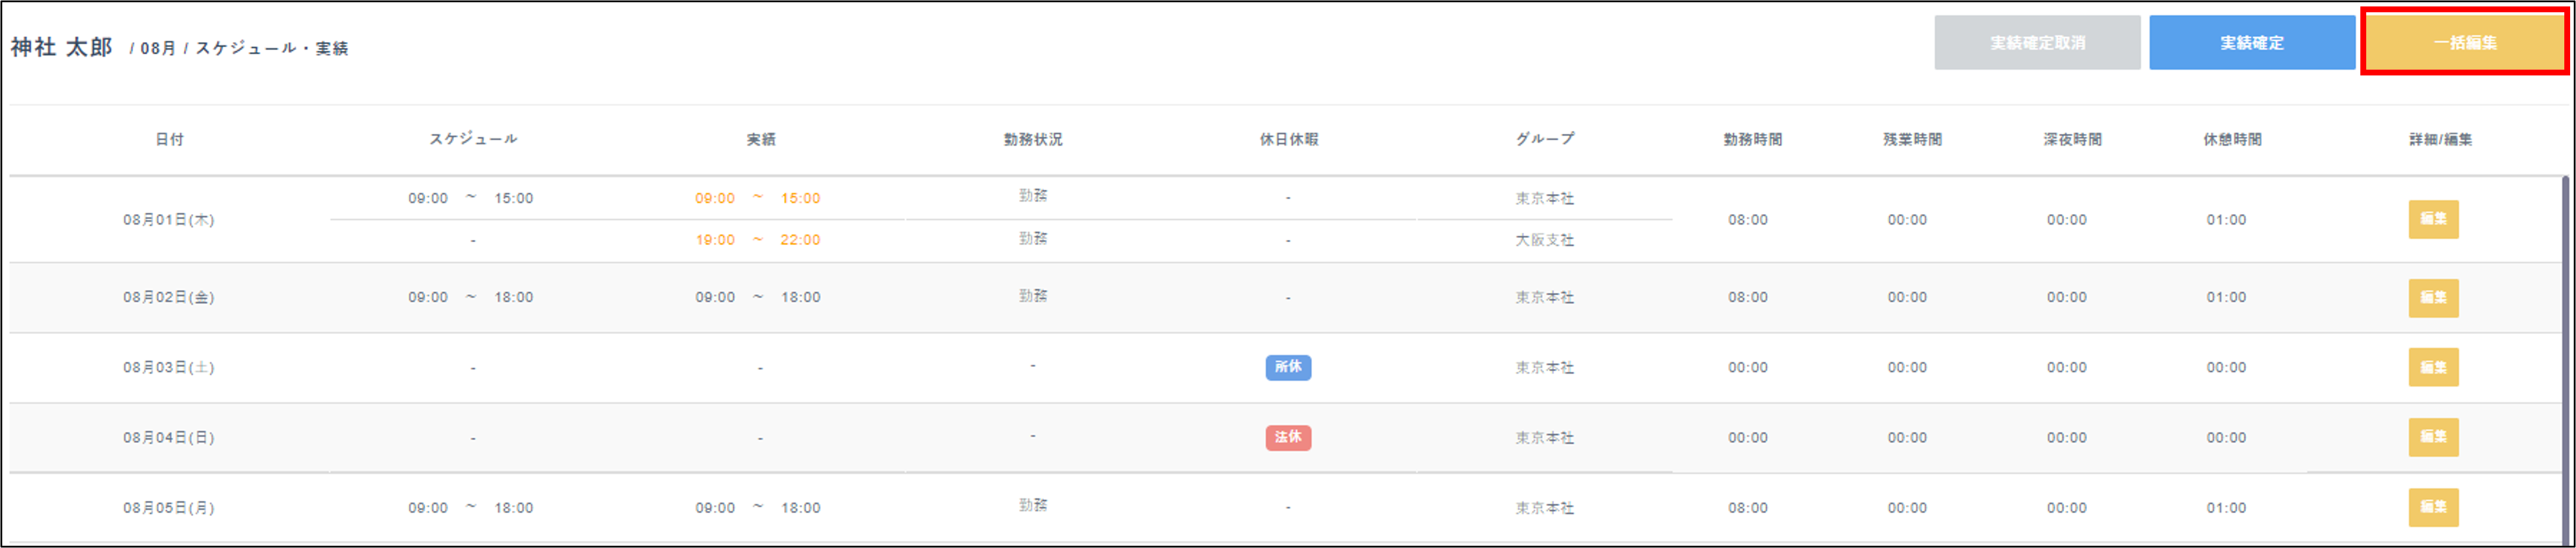Open edit for 08月04日(日) row
This screenshot has height=548, width=2576.
pyautogui.click(x=2432, y=437)
